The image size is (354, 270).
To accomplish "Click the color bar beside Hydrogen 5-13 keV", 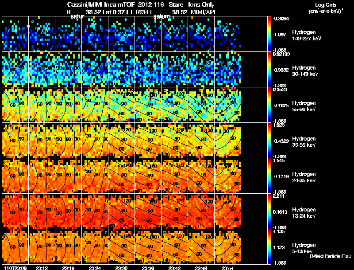I will click(x=269, y=247).
